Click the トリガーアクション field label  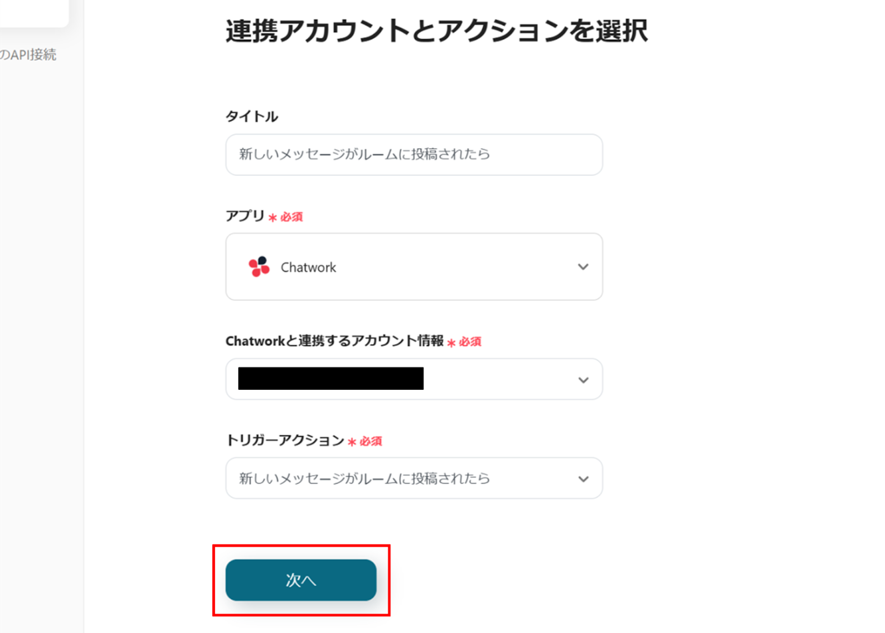click(285, 440)
